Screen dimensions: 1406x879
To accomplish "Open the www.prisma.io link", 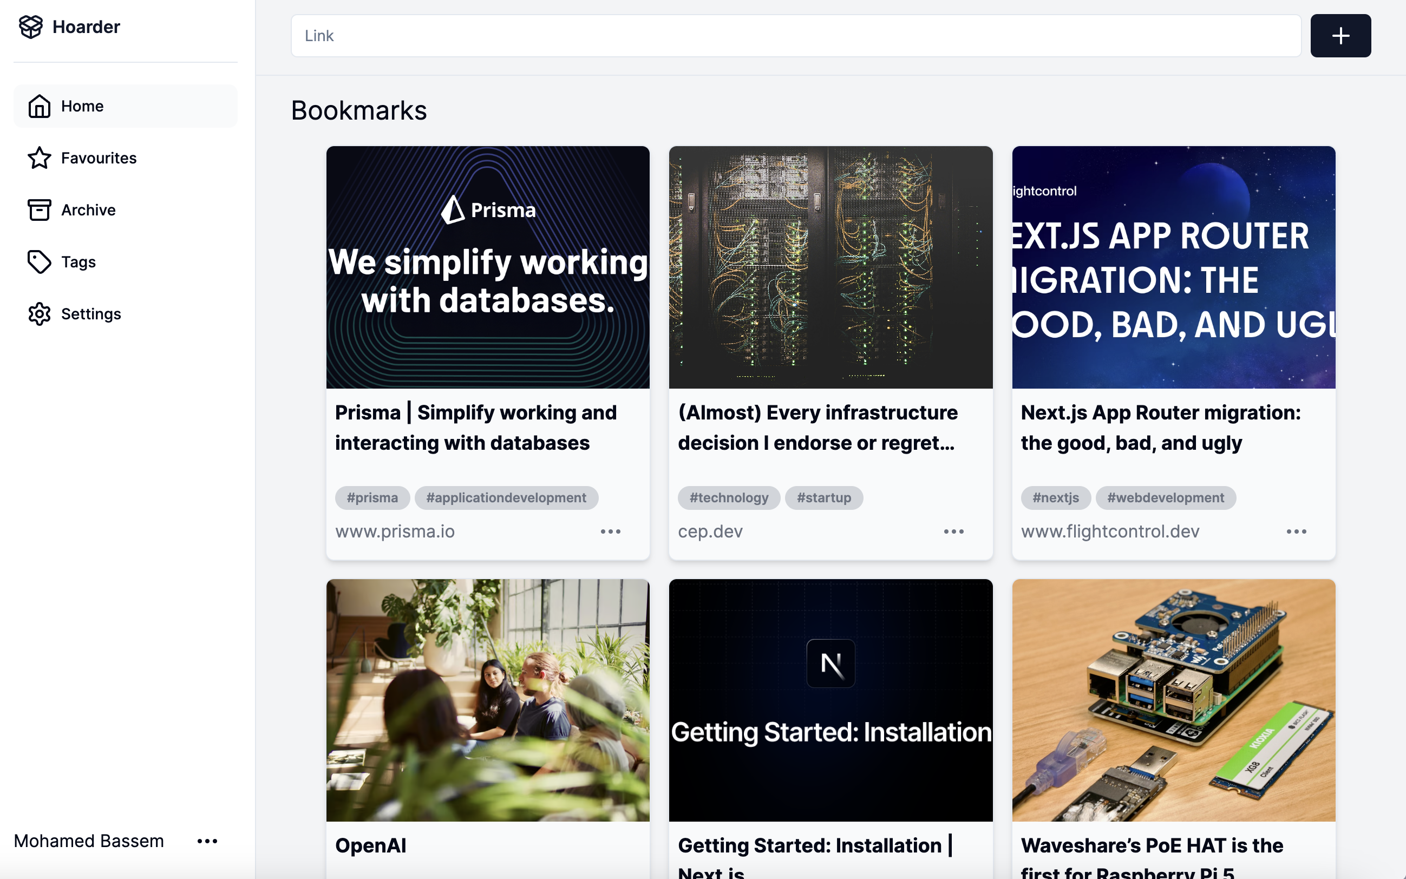I will [x=395, y=532].
